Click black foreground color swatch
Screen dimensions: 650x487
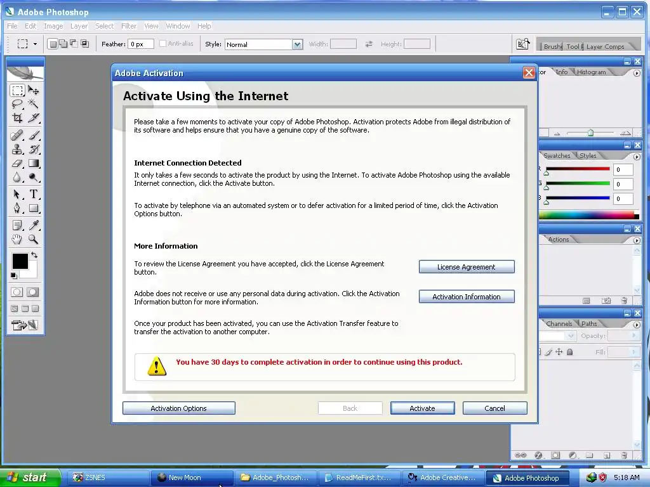(20, 261)
